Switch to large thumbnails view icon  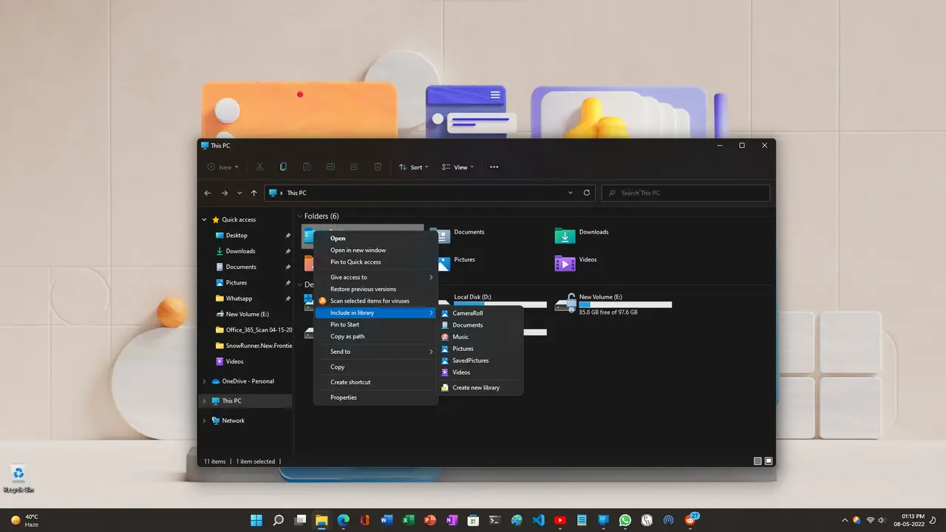click(769, 461)
